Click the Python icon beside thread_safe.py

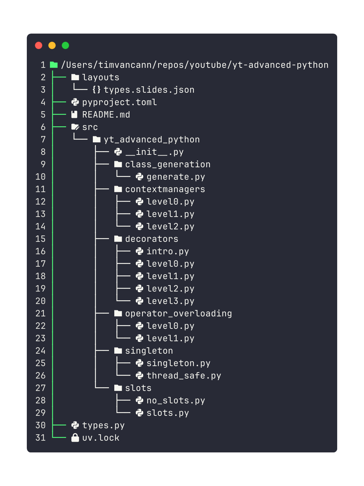click(139, 375)
